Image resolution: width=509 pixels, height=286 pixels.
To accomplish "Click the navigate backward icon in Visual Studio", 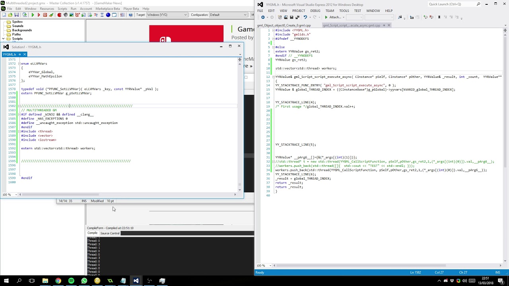I will click(x=263, y=17).
